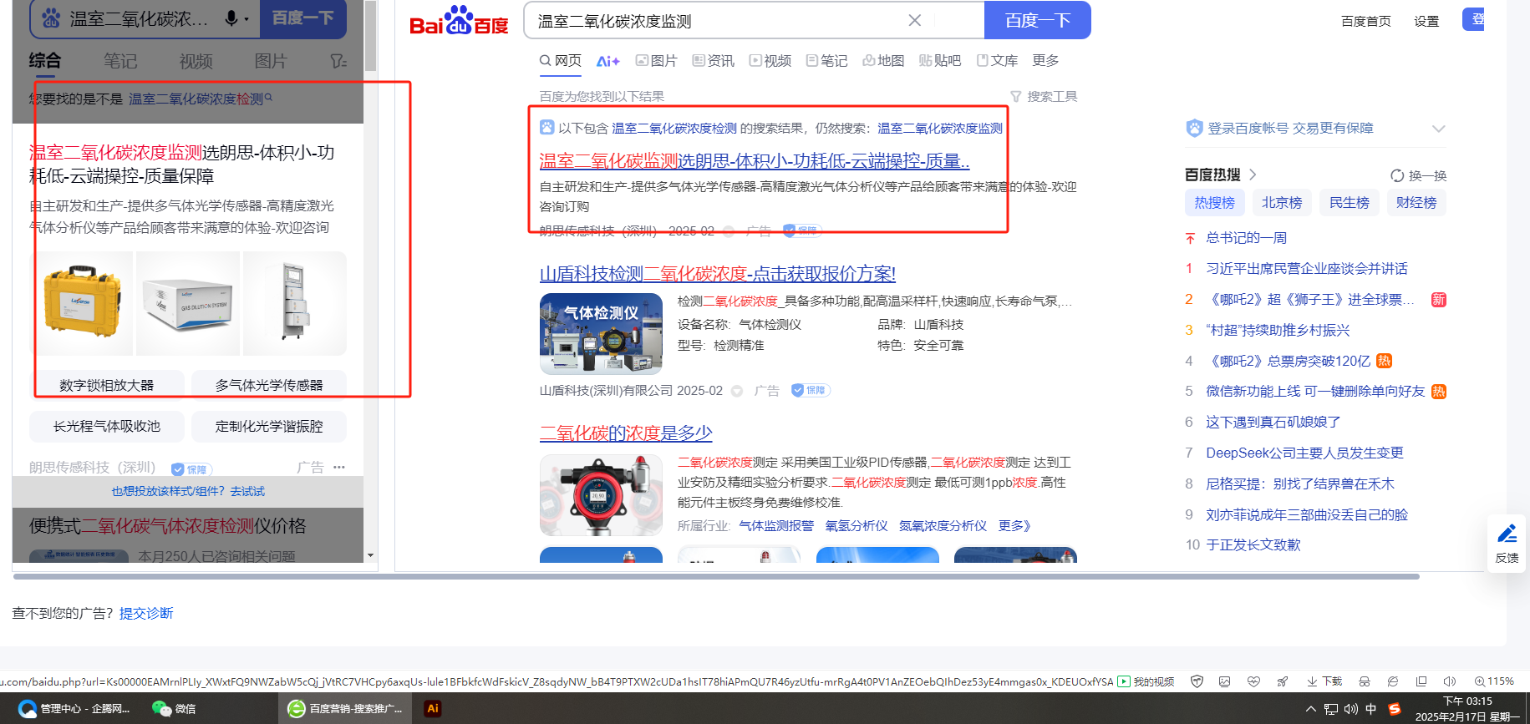Open the 搜索工具 search tools filter
The width and height of the screenshot is (1530, 724).
click(x=1044, y=97)
